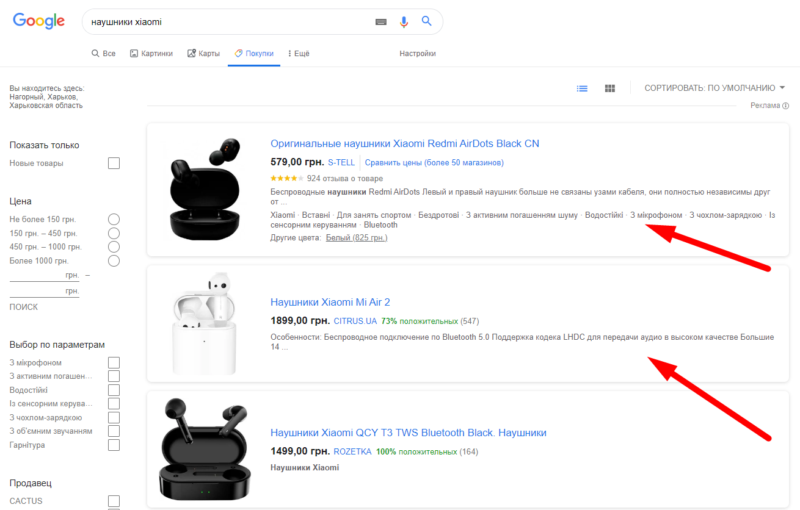Tick the Водостійкі filter checkbox

[114, 390]
